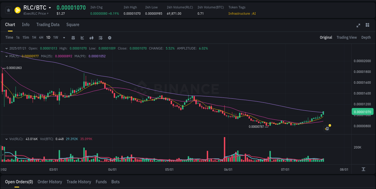Switch to the Trading Data tab
This screenshot has height=189, width=376.
(x=48, y=25)
